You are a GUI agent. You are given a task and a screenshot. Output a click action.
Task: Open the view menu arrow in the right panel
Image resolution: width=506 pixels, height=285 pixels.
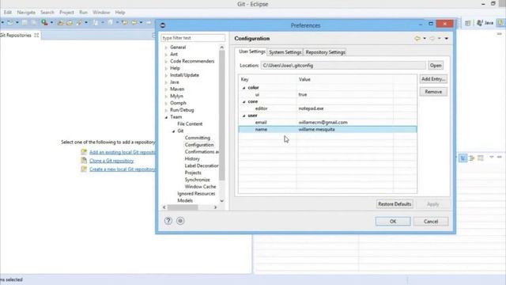click(x=492, y=157)
